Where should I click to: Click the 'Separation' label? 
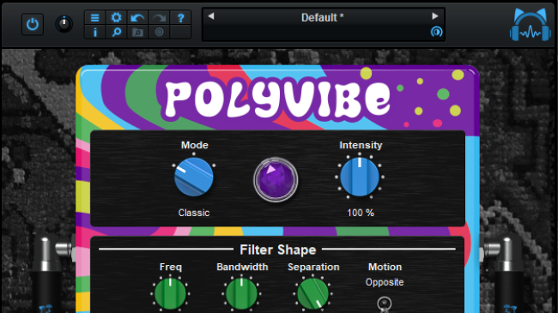313,267
